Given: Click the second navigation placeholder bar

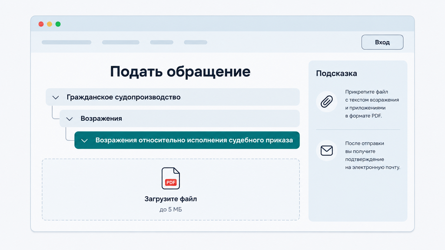Looking at the screenshot, I should coord(121,42).
